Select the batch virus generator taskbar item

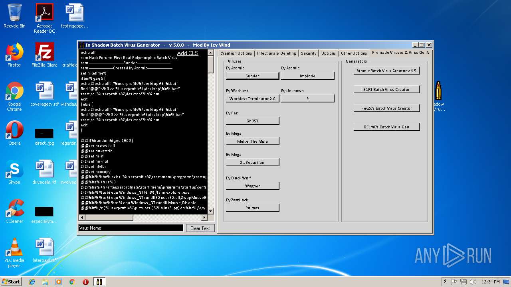pyautogui.click(x=99, y=282)
